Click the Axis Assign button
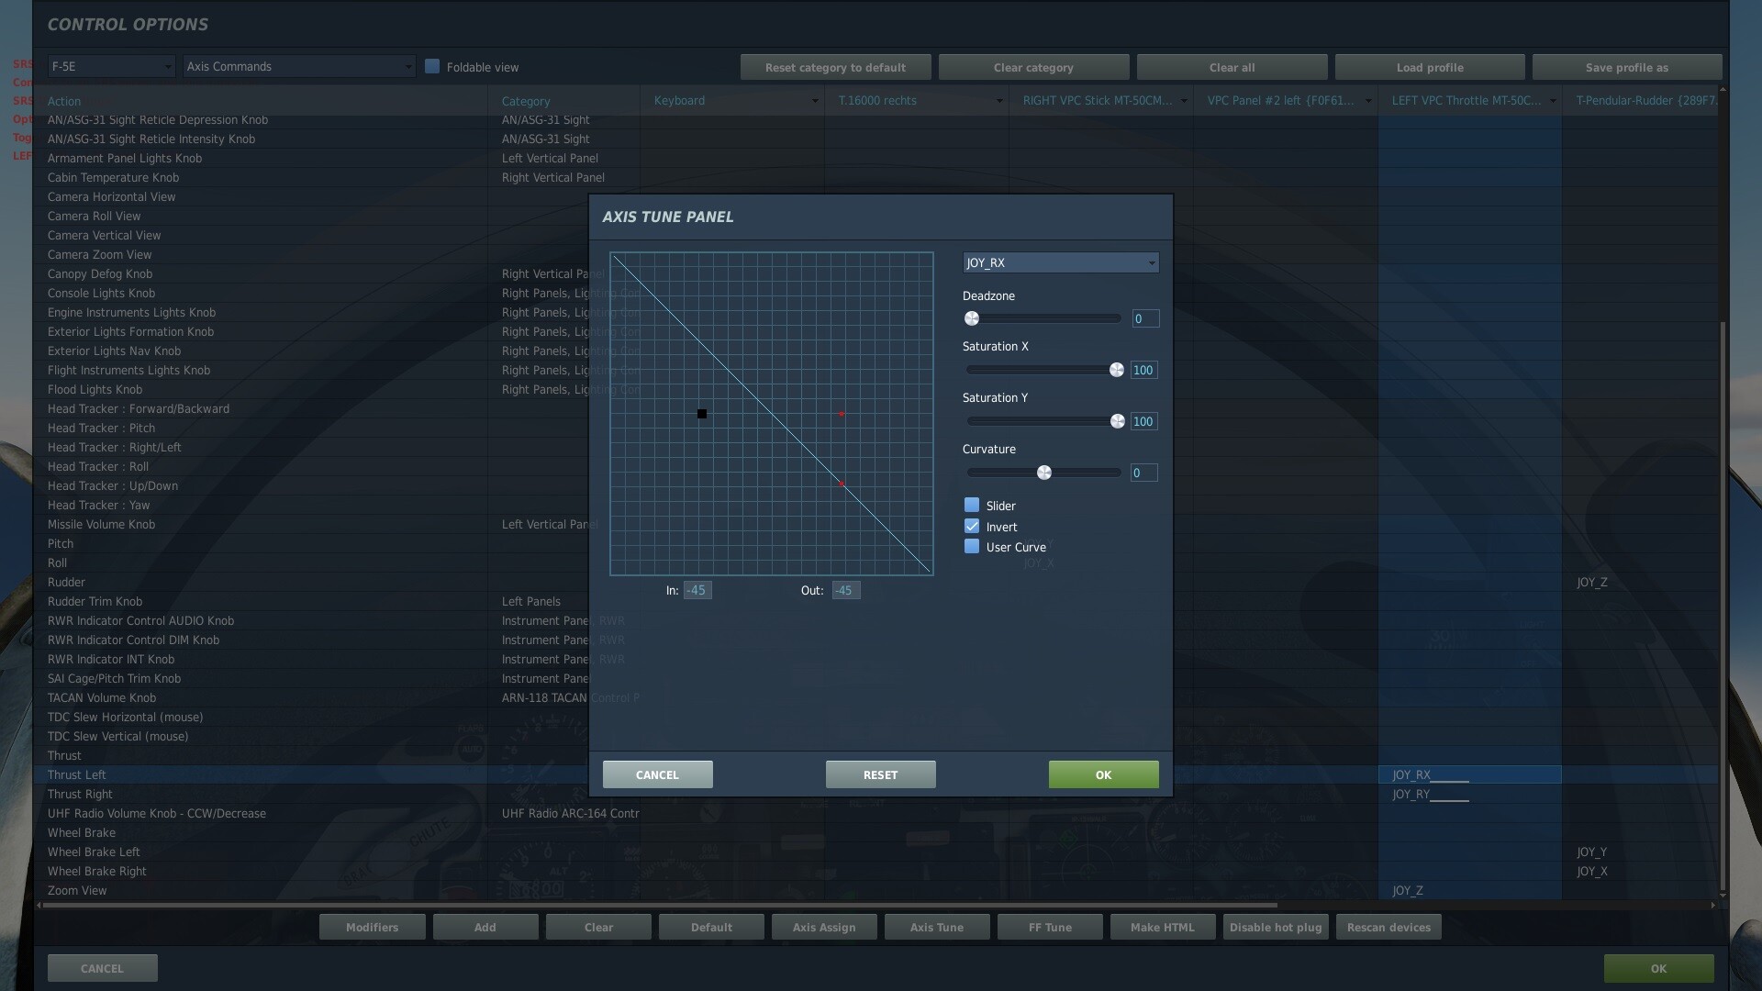Image resolution: width=1762 pixels, height=991 pixels. [x=823, y=927]
